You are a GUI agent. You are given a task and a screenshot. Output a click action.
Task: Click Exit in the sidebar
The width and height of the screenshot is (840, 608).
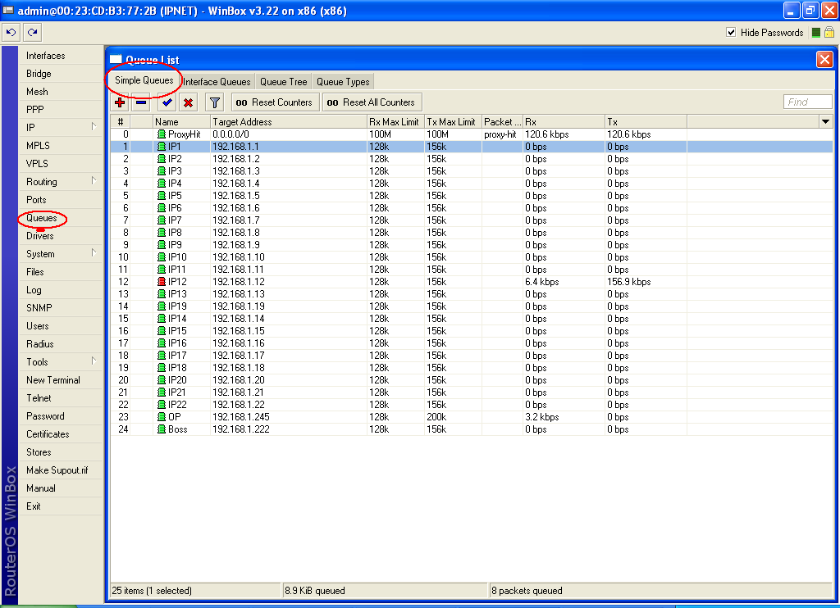point(33,506)
